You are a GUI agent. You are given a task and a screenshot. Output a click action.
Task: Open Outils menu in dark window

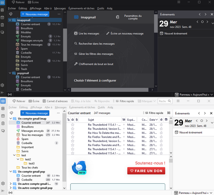[x=101, y=8]
